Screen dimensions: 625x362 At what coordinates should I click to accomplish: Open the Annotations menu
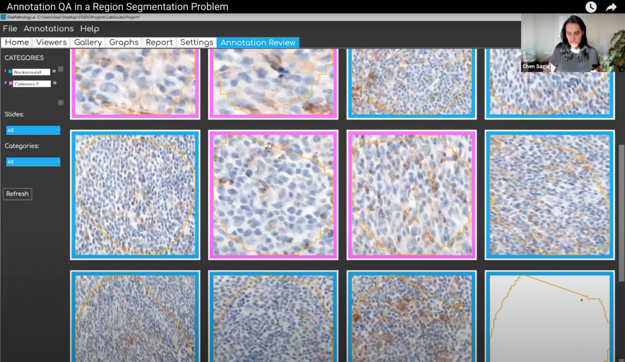click(x=48, y=28)
